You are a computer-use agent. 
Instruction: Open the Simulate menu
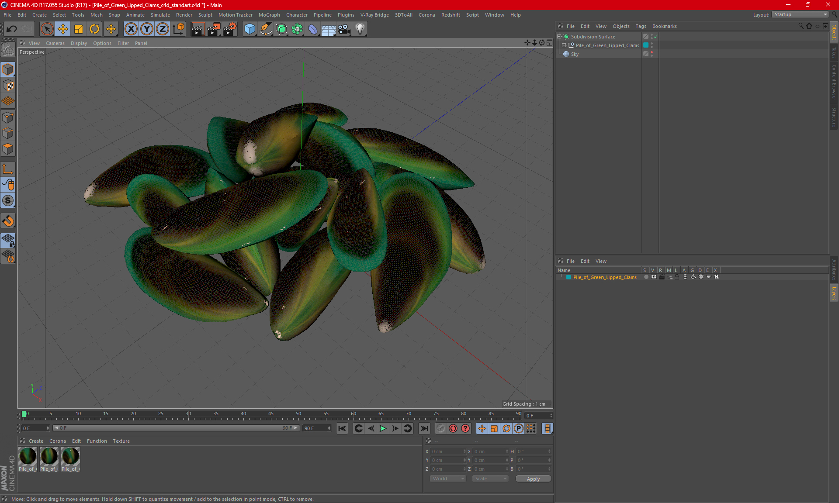160,15
